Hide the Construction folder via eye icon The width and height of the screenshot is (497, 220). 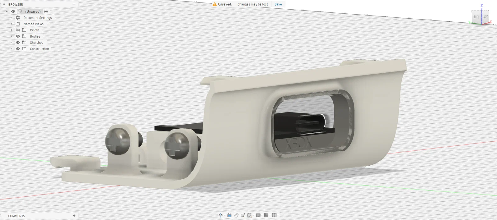[18, 49]
